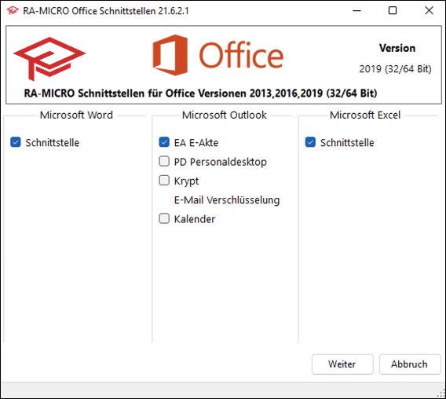The height and width of the screenshot is (399, 446).
Task: Click the Abbruch button
Action: [410, 364]
